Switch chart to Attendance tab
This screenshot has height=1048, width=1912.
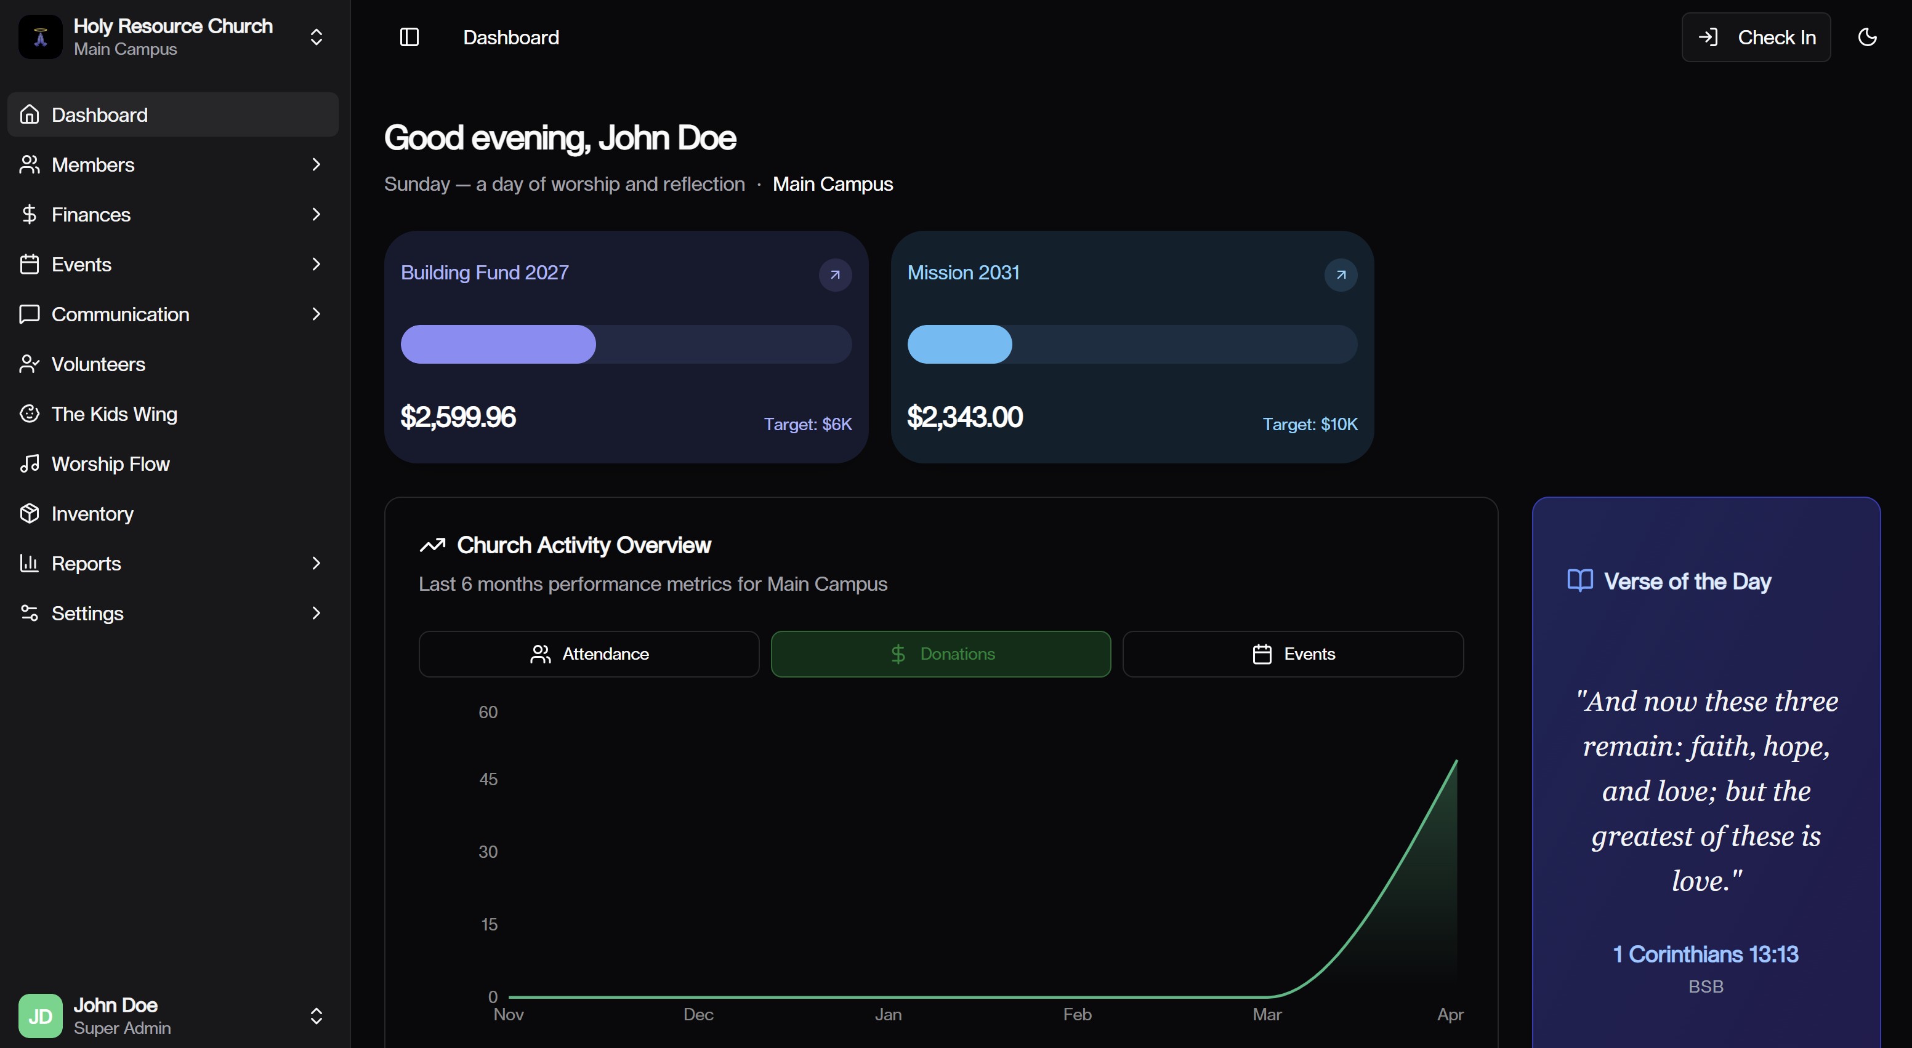coord(589,654)
